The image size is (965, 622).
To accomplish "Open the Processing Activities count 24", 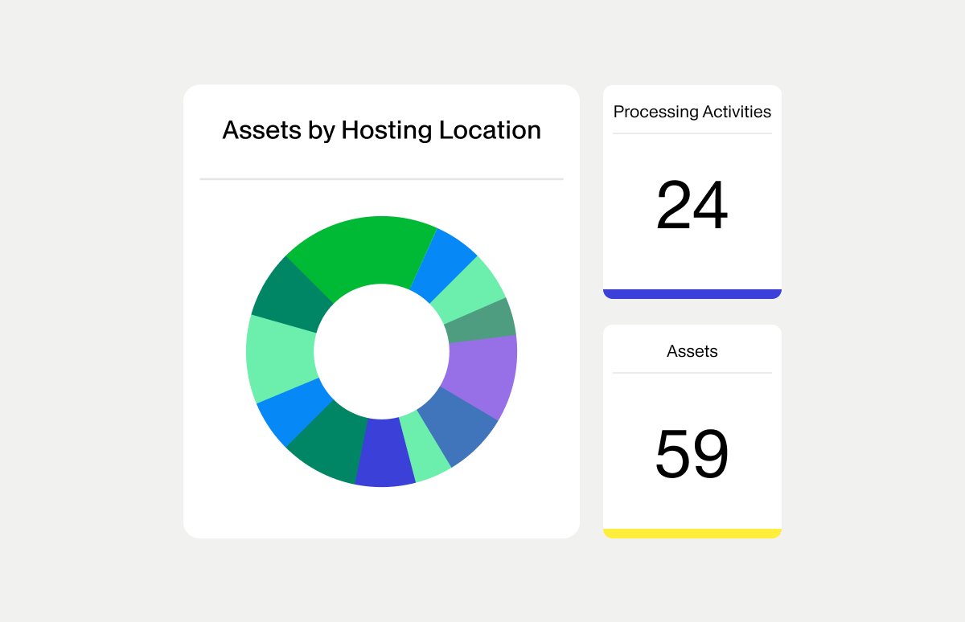I will coord(692,206).
